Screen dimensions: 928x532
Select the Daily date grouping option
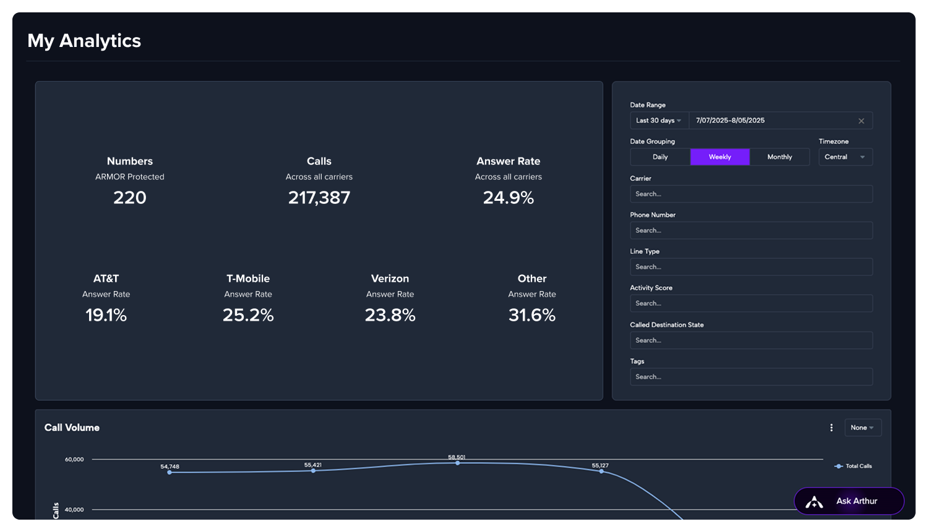click(x=660, y=156)
